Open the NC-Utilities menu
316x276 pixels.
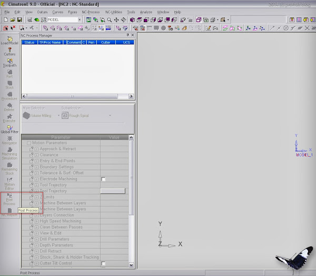coord(114,12)
